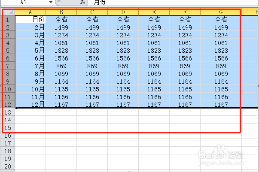Select row 19 header
The width and height of the screenshot is (259, 172).
tap(8, 158)
